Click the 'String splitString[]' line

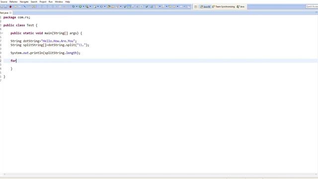pos(50,45)
